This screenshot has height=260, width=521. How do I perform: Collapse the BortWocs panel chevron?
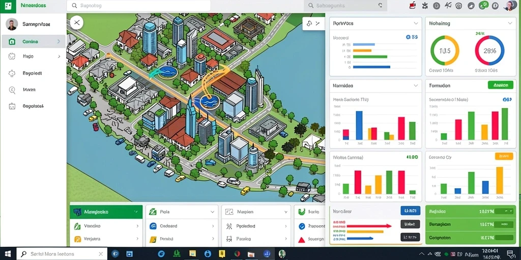pyautogui.click(x=416, y=23)
